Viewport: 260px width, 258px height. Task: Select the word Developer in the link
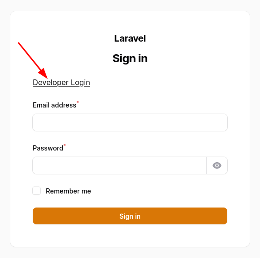coord(51,83)
